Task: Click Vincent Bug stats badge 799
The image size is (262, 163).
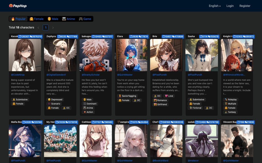Action: [x=245, y=122]
